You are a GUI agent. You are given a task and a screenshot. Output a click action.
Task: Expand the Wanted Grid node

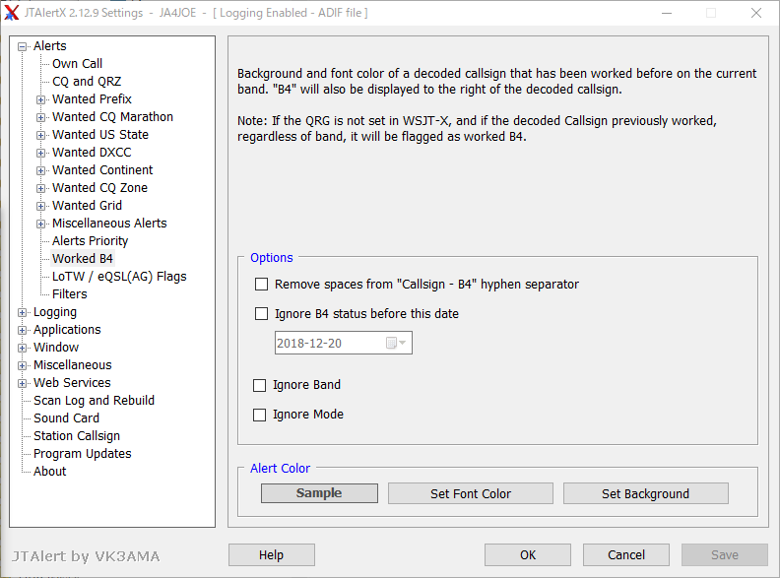pyautogui.click(x=40, y=207)
